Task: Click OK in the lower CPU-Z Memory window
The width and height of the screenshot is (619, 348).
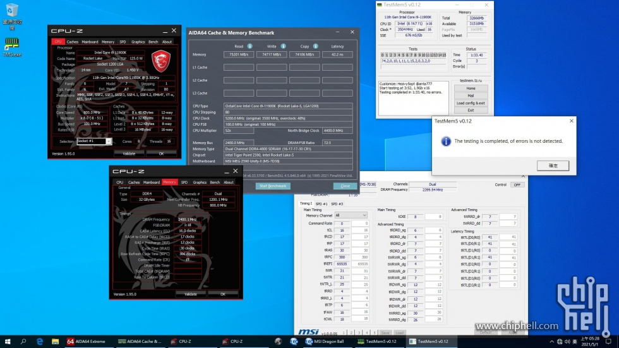Action: tap(222, 294)
